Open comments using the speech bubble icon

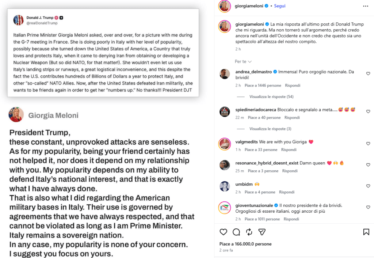(236, 232)
